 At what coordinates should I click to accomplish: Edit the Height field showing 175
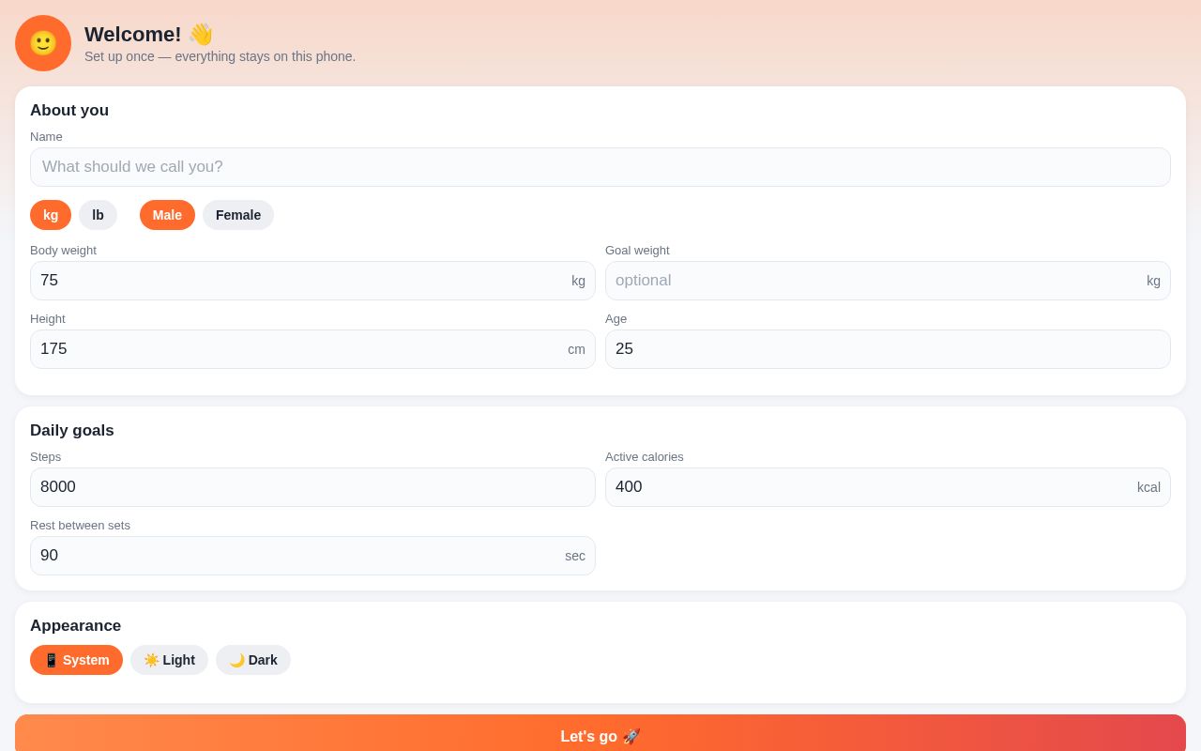[x=312, y=349]
